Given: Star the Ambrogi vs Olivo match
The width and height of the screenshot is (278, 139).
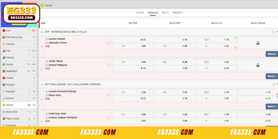Looking at the screenshot, I should click(x=42, y=99).
